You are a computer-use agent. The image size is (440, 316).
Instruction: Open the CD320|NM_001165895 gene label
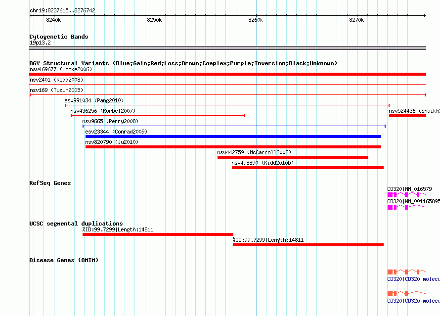point(413,201)
